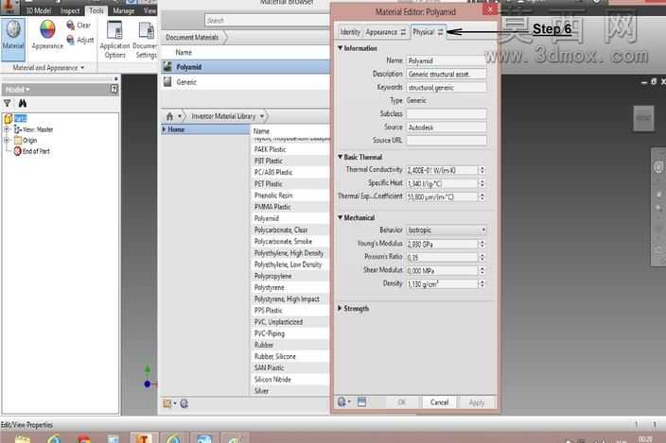Expand the Home library tree node

coord(164,129)
